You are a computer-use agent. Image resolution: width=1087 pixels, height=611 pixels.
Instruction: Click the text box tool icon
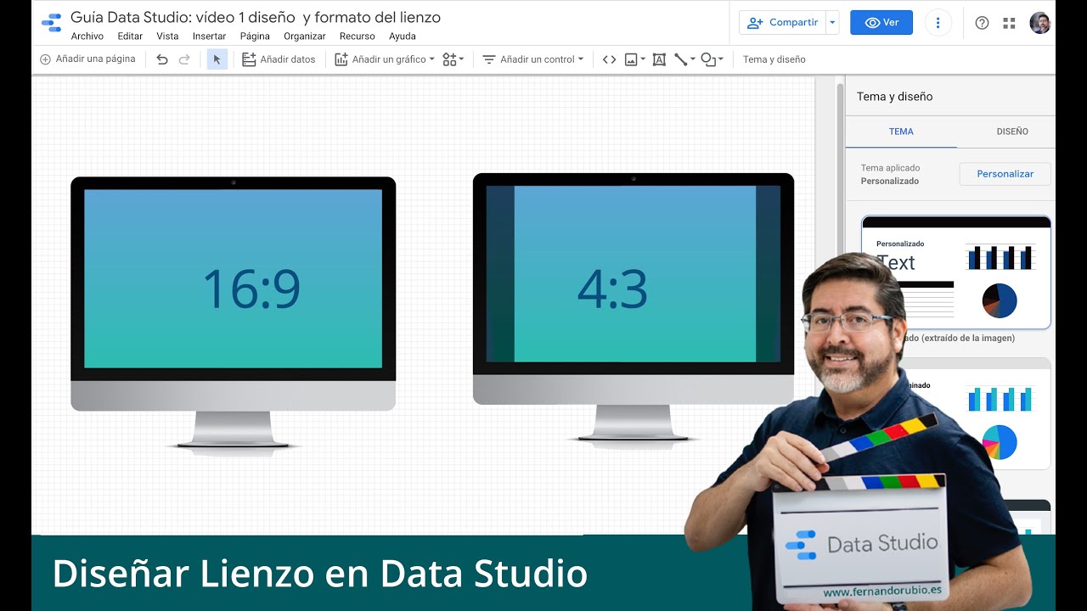pos(659,59)
